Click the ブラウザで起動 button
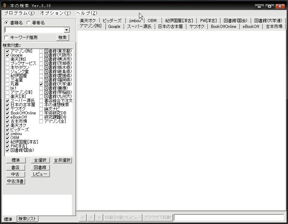This screenshot has height=224, width=288. tap(157, 218)
